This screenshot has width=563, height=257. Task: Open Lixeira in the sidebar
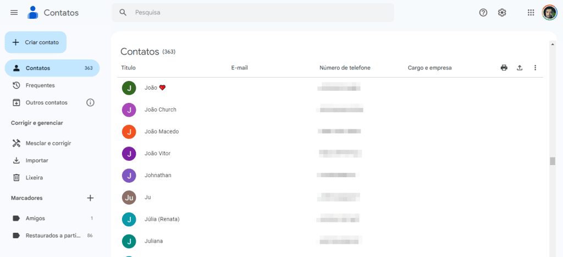point(52,178)
